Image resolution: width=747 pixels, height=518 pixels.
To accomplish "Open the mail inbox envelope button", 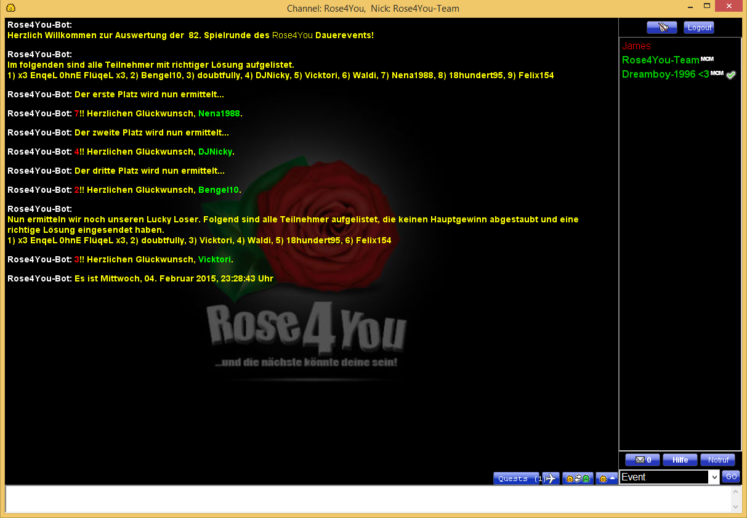I will (x=642, y=460).
